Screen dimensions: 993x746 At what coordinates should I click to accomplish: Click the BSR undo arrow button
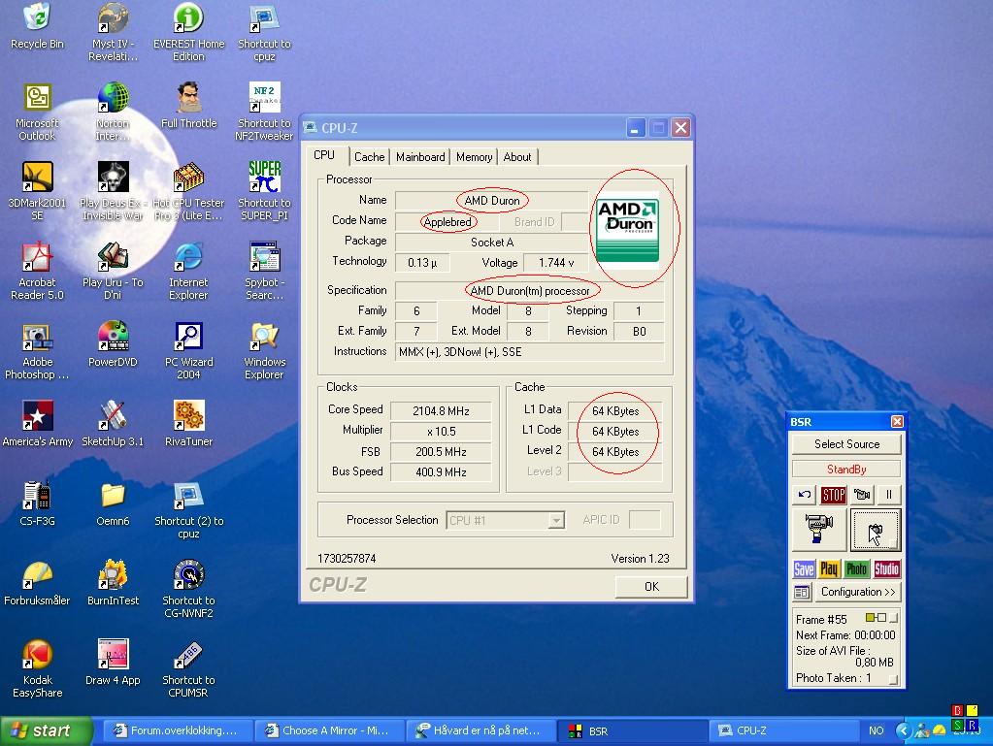(x=805, y=495)
